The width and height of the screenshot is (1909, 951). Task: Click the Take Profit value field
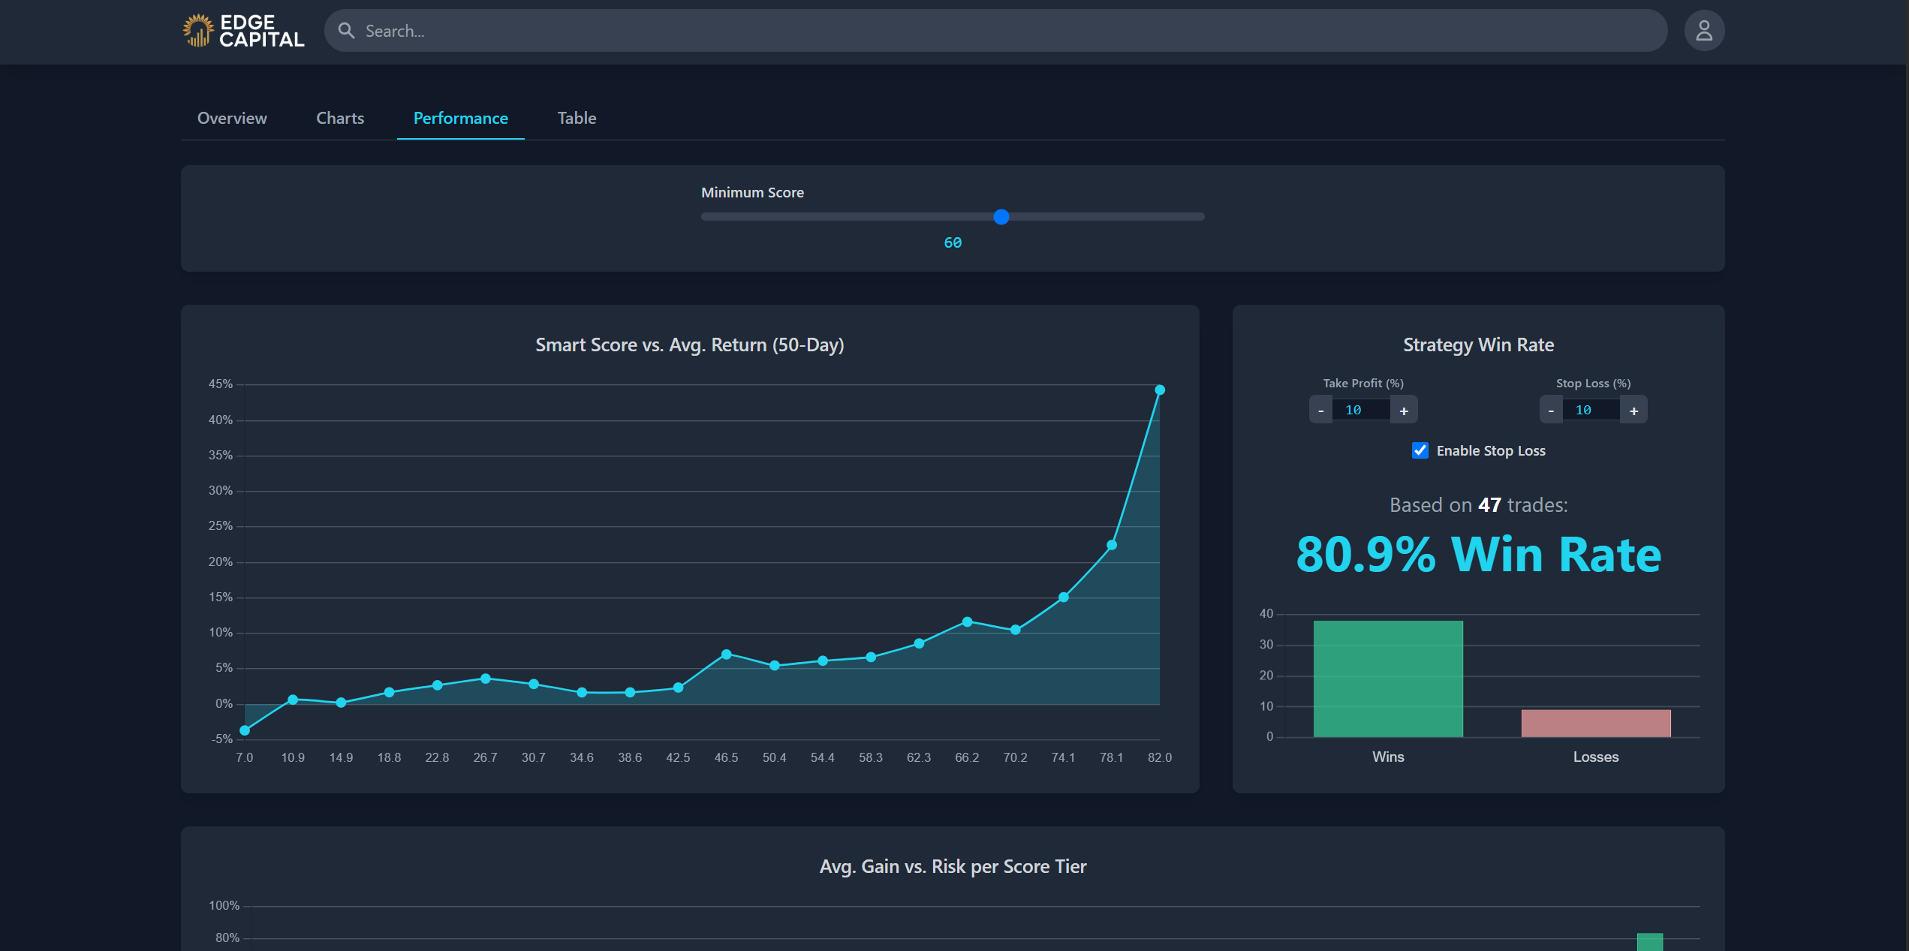[1359, 411]
